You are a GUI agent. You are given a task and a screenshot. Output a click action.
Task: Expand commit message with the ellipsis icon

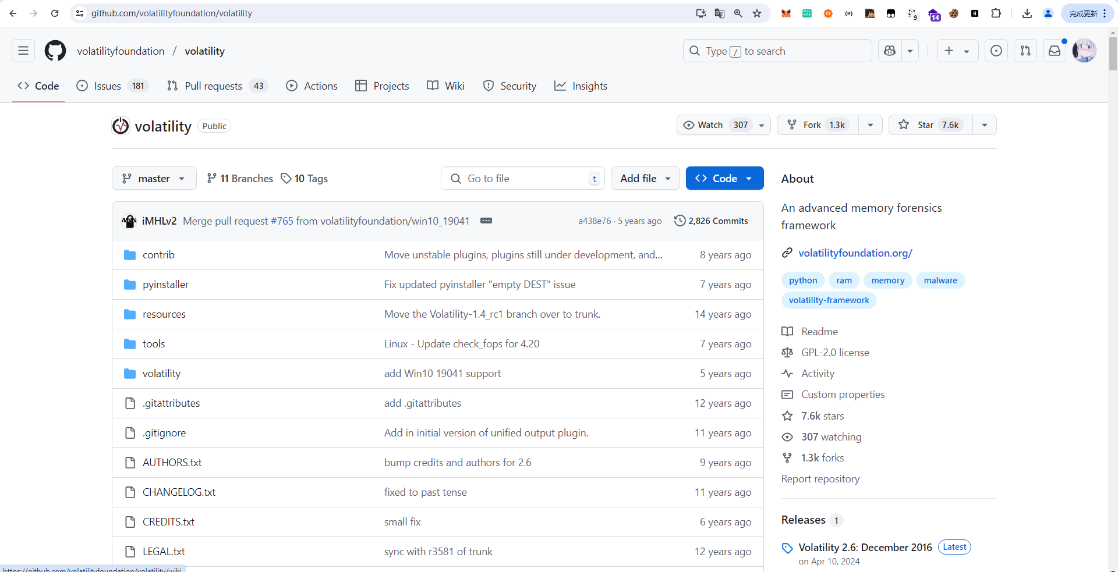pos(486,221)
